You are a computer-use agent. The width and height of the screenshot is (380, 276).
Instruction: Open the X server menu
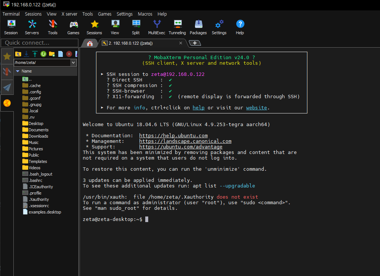69,14
